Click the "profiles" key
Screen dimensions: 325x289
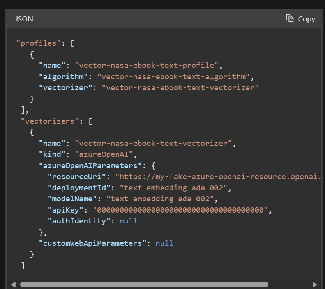(39, 43)
